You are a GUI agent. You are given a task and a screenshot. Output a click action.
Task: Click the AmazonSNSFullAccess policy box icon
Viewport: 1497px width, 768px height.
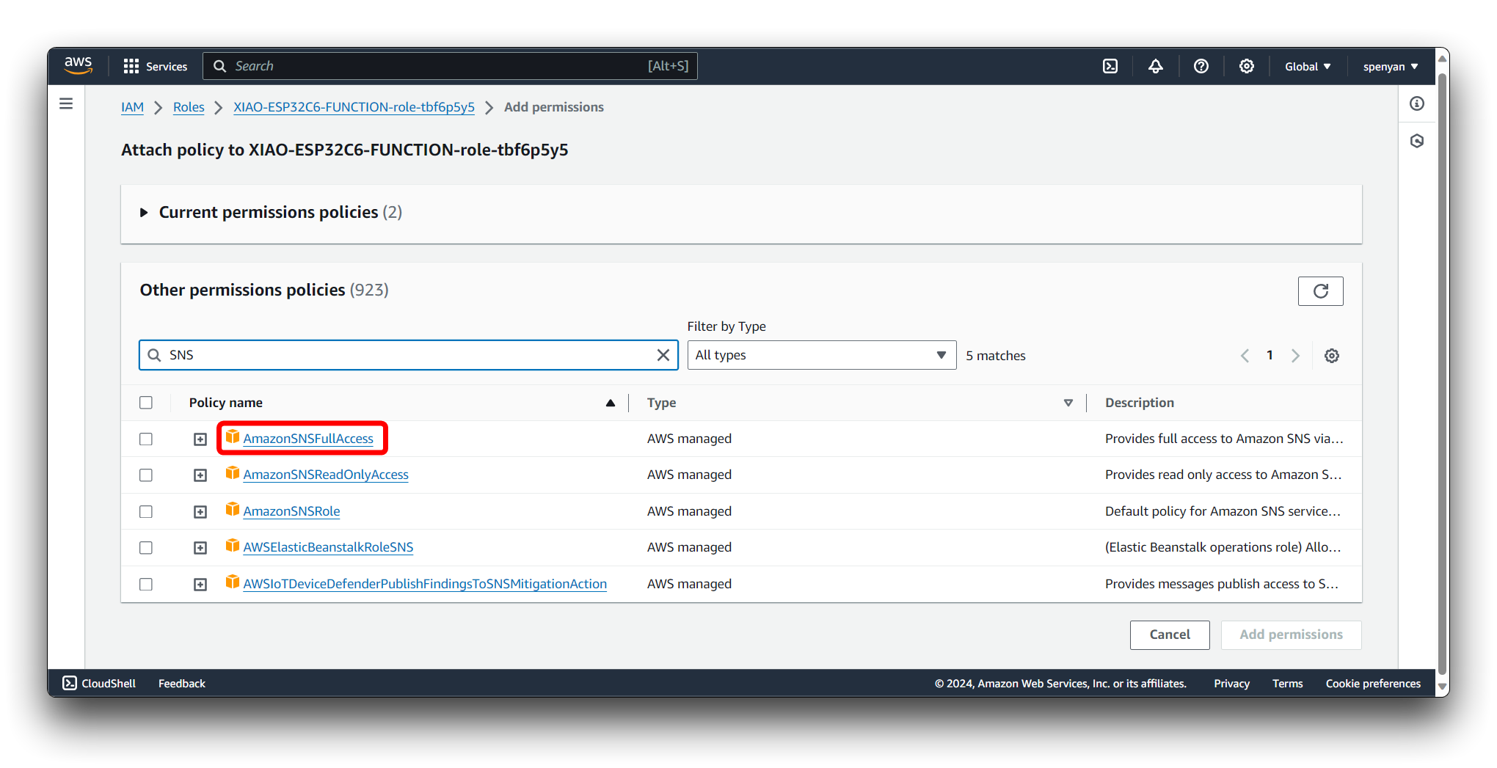click(233, 437)
